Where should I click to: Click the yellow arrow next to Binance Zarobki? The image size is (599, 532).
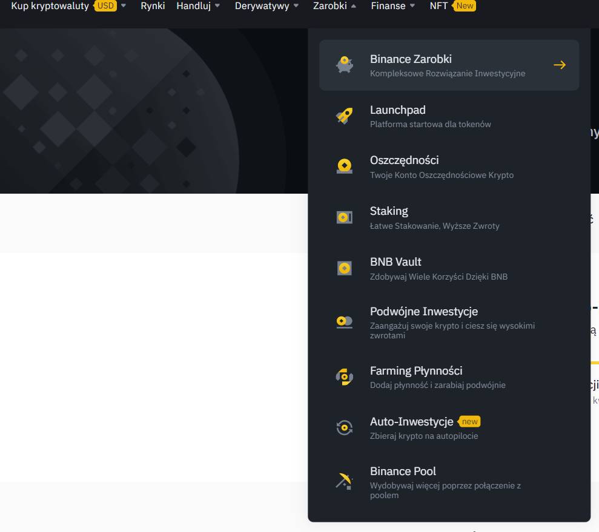(x=560, y=65)
